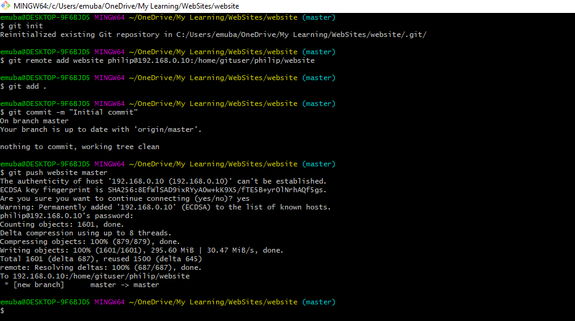
Task: Click the Git Bash icon in title bar
Action: (x=6, y=6)
